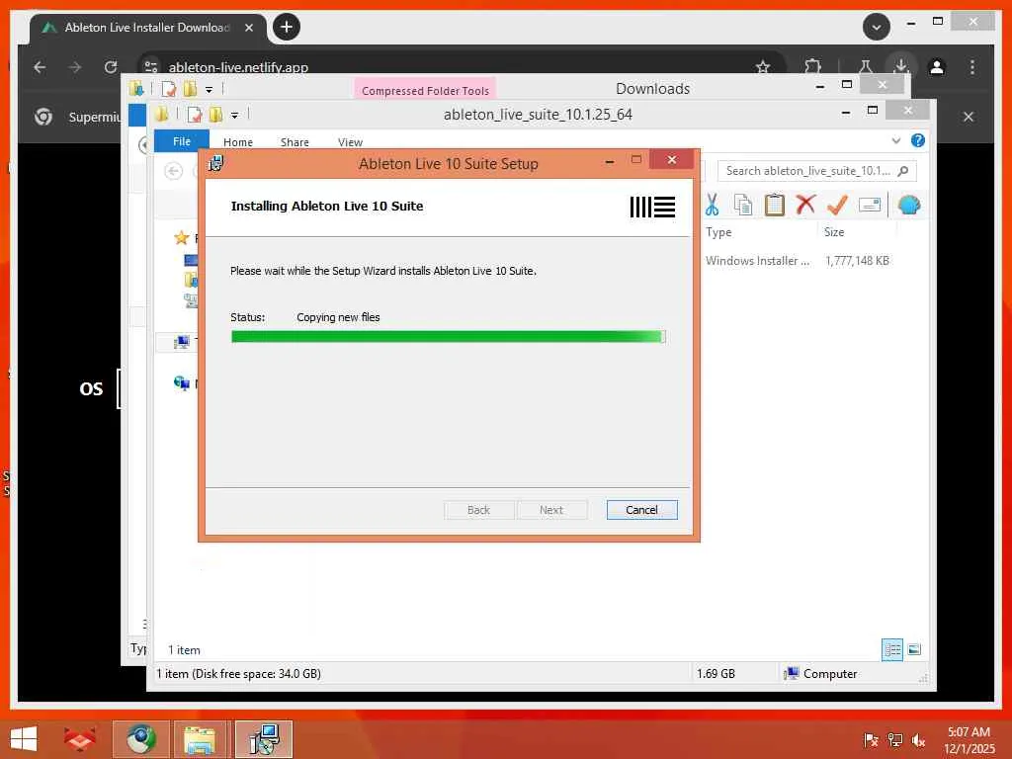Click Cancel in Ableton setup wizard
Screen dimensions: 1012x759
tap(641, 510)
